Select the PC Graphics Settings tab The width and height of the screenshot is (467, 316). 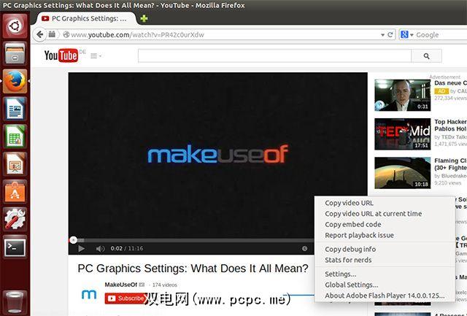86,18
